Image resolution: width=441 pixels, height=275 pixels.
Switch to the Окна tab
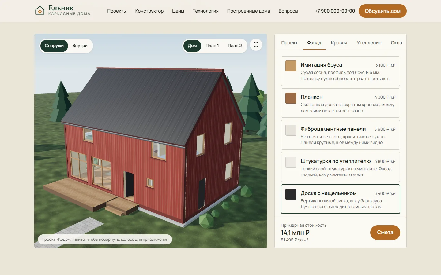pyautogui.click(x=396, y=43)
